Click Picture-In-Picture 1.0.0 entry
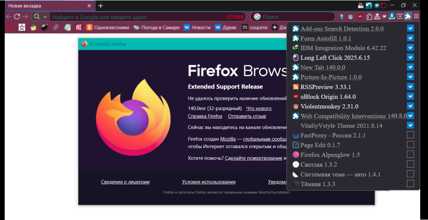Screen dimensions: 428x220 (331, 77)
